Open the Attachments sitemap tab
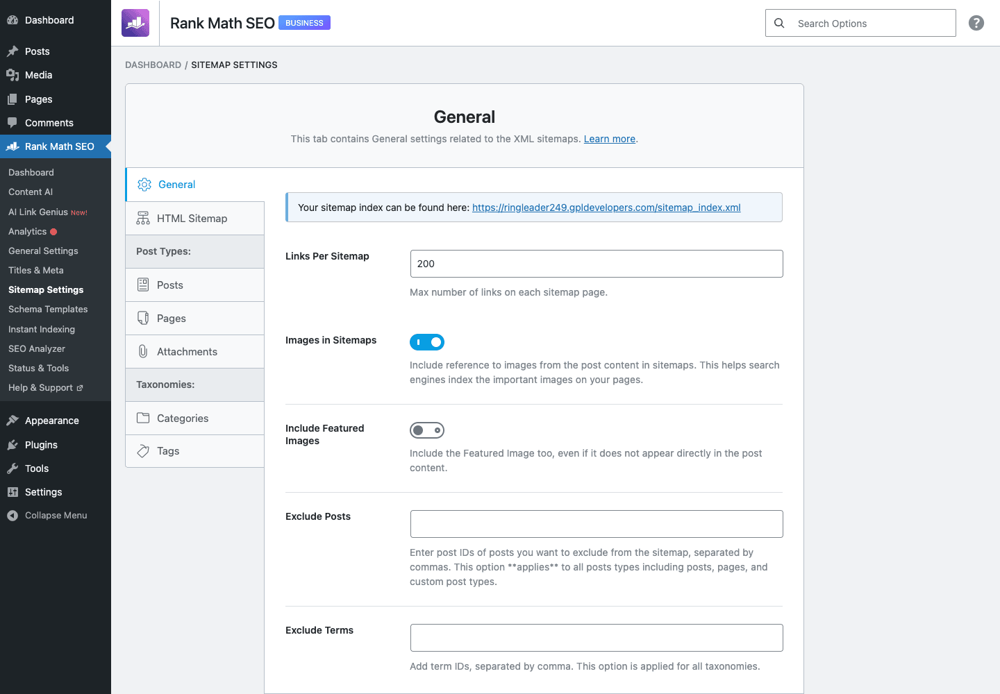This screenshot has width=1000, height=694. (195, 351)
